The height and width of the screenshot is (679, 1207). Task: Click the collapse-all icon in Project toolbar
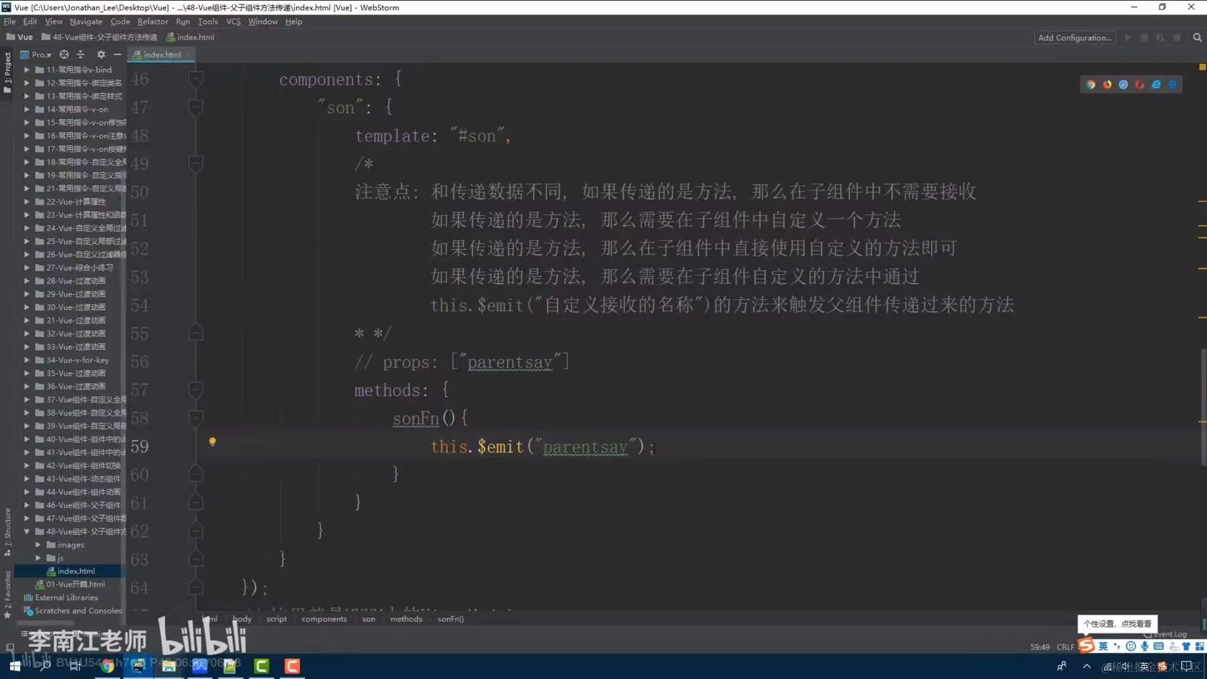(x=81, y=55)
